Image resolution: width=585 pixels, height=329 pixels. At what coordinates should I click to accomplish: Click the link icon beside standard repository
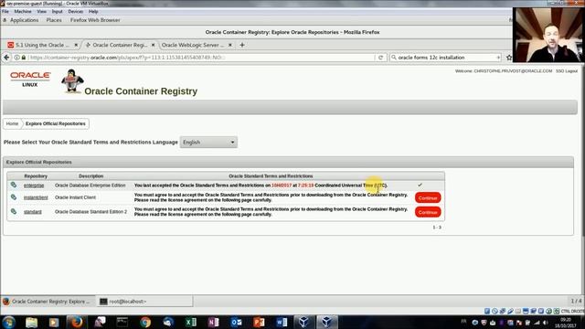coord(14,211)
